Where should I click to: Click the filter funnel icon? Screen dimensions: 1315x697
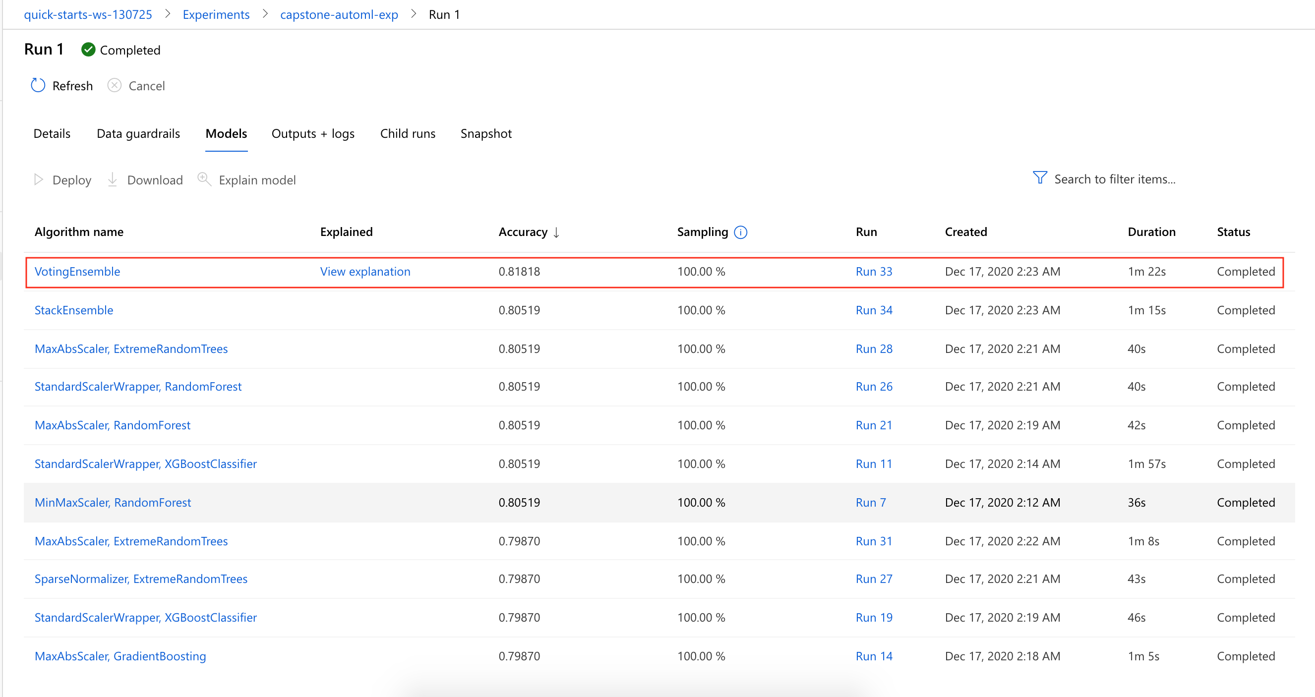coord(1039,178)
